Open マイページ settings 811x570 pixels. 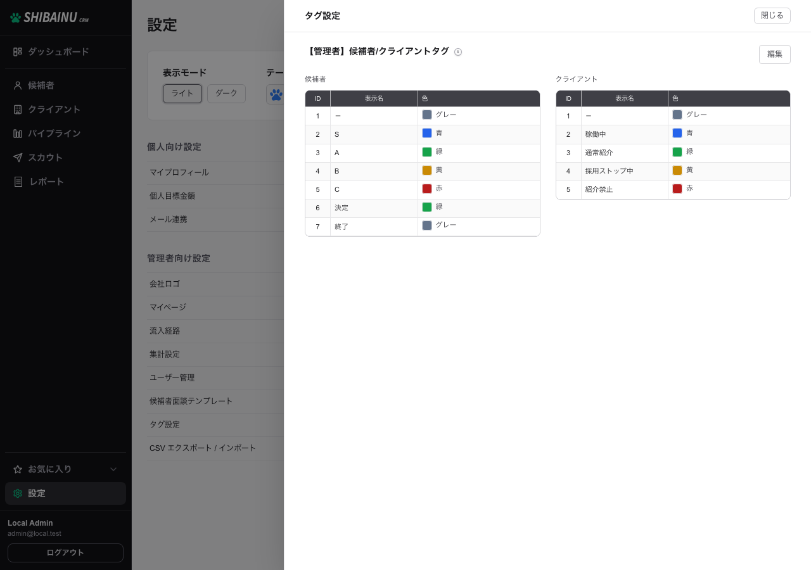click(168, 307)
